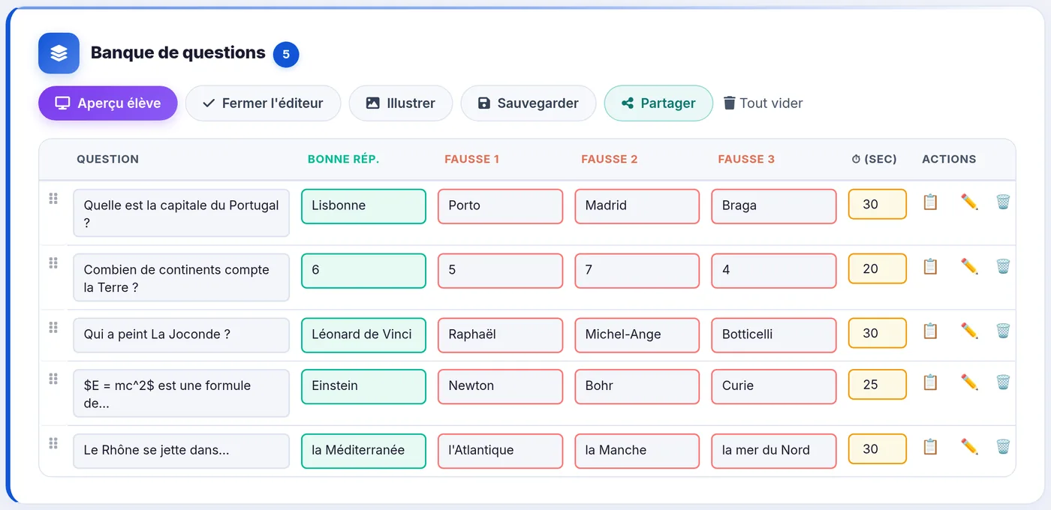Screen dimensions: 1051x510
Task: Click the Madrid wrong answer field
Action: [x=637, y=206]
